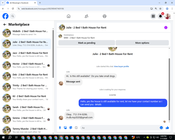
Task: Click the conversation list scrollbar
Action: coord(53,54)
